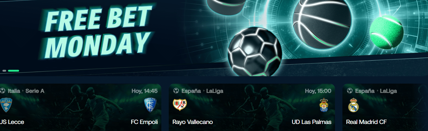Viewport: 428px width, 131px height.
Task: Click the Real Madrid CF crest
Action: tap(353, 105)
